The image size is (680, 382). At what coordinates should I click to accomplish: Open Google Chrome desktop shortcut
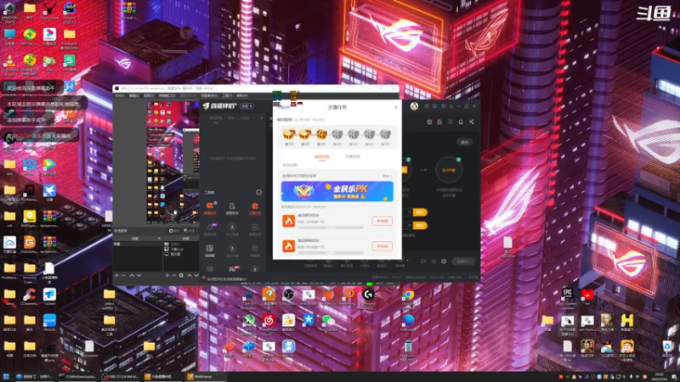coord(408,298)
